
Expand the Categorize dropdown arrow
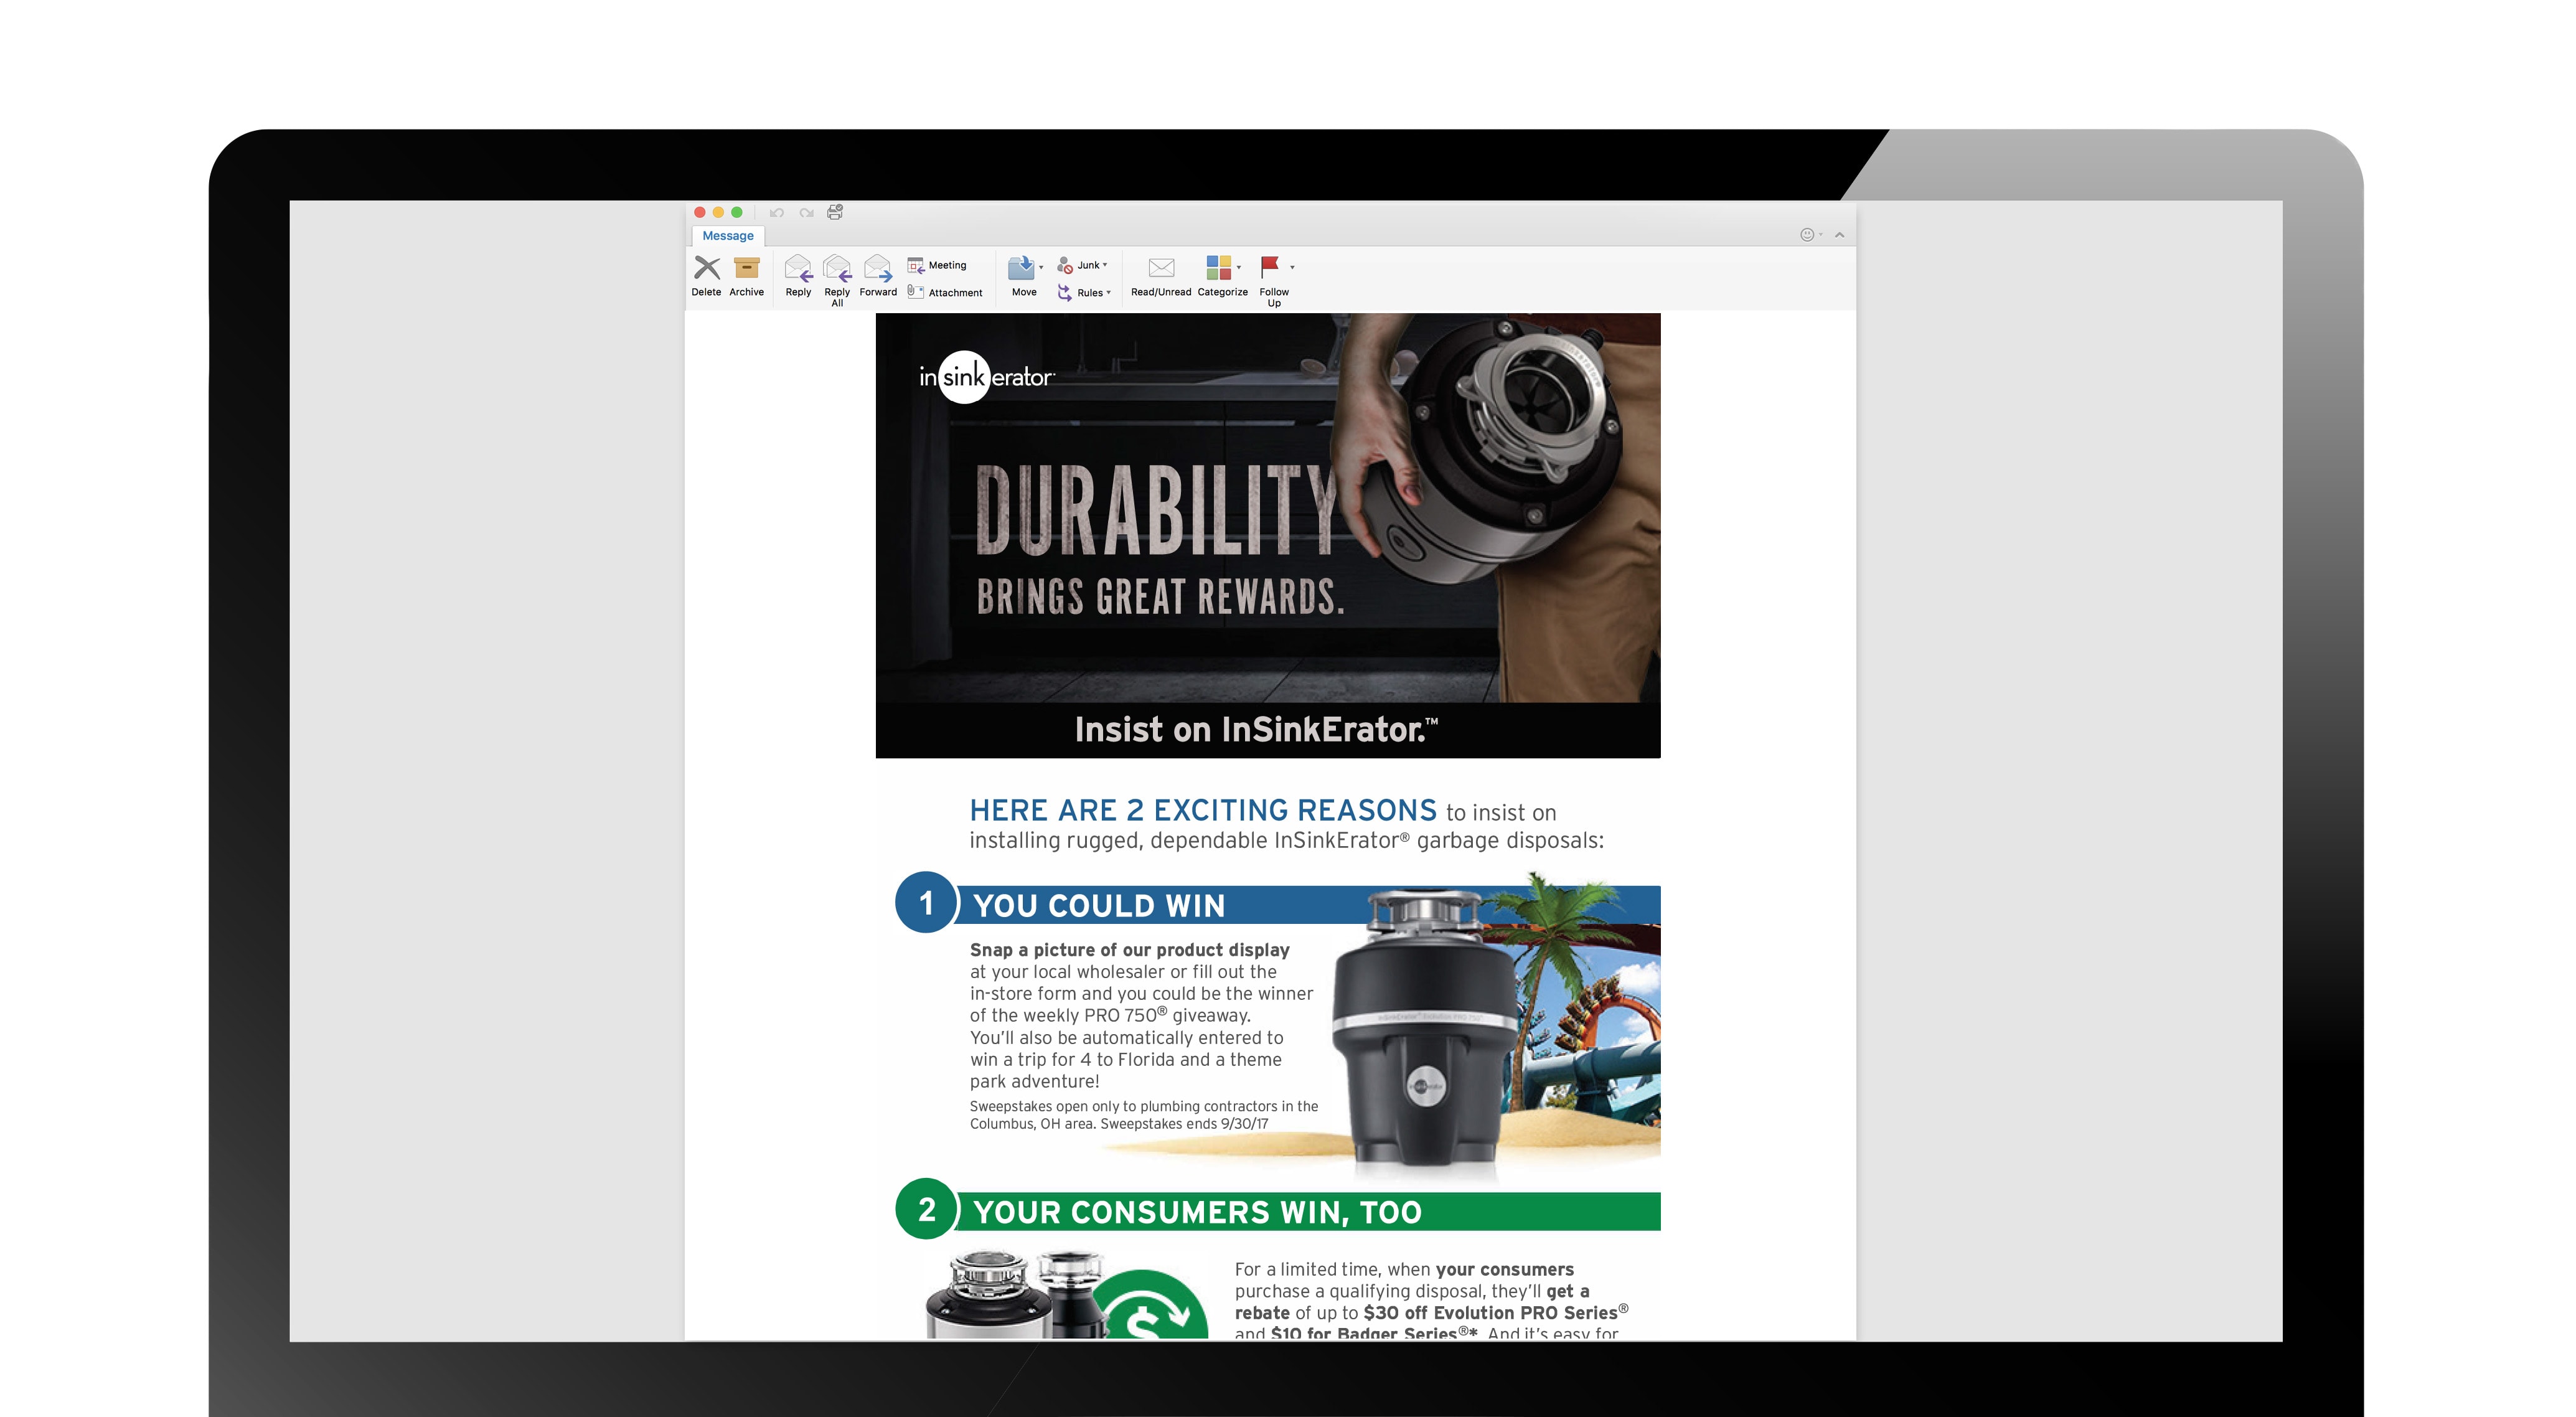[1239, 267]
